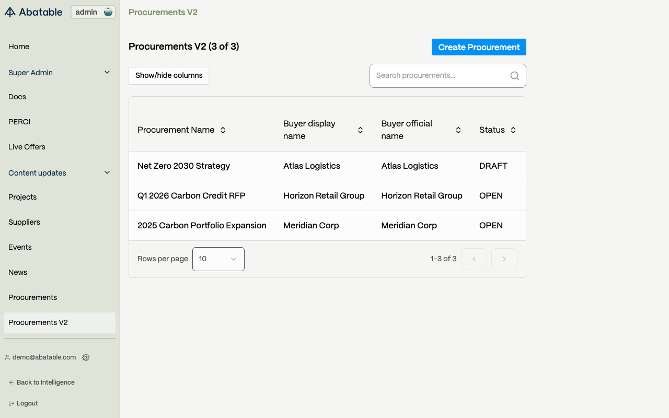Click OPEN status for Horizon Retail Group
Screen dimensions: 669x418
(491, 196)
